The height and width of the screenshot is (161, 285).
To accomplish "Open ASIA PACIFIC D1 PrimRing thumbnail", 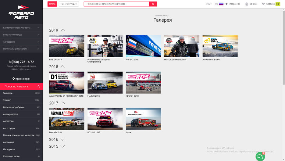I will click(x=67, y=83).
